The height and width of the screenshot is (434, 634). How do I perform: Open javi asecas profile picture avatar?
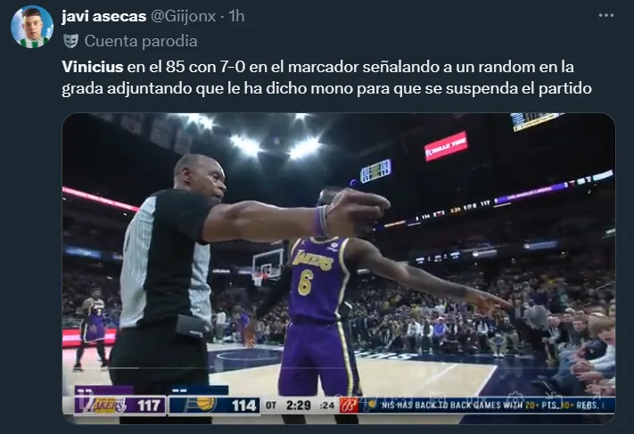pyautogui.click(x=32, y=27)
